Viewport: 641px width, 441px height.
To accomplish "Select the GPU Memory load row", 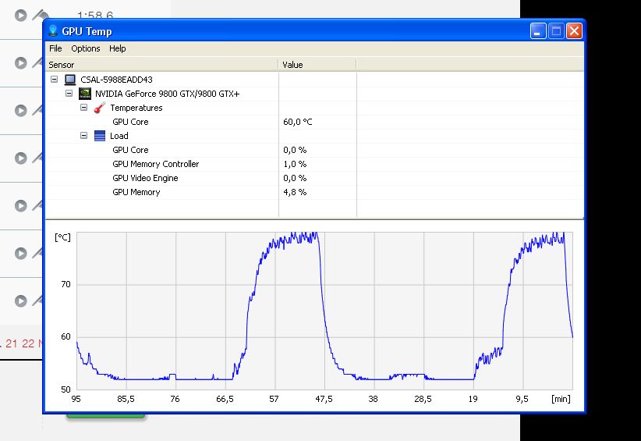I will [x=136, y=192].
